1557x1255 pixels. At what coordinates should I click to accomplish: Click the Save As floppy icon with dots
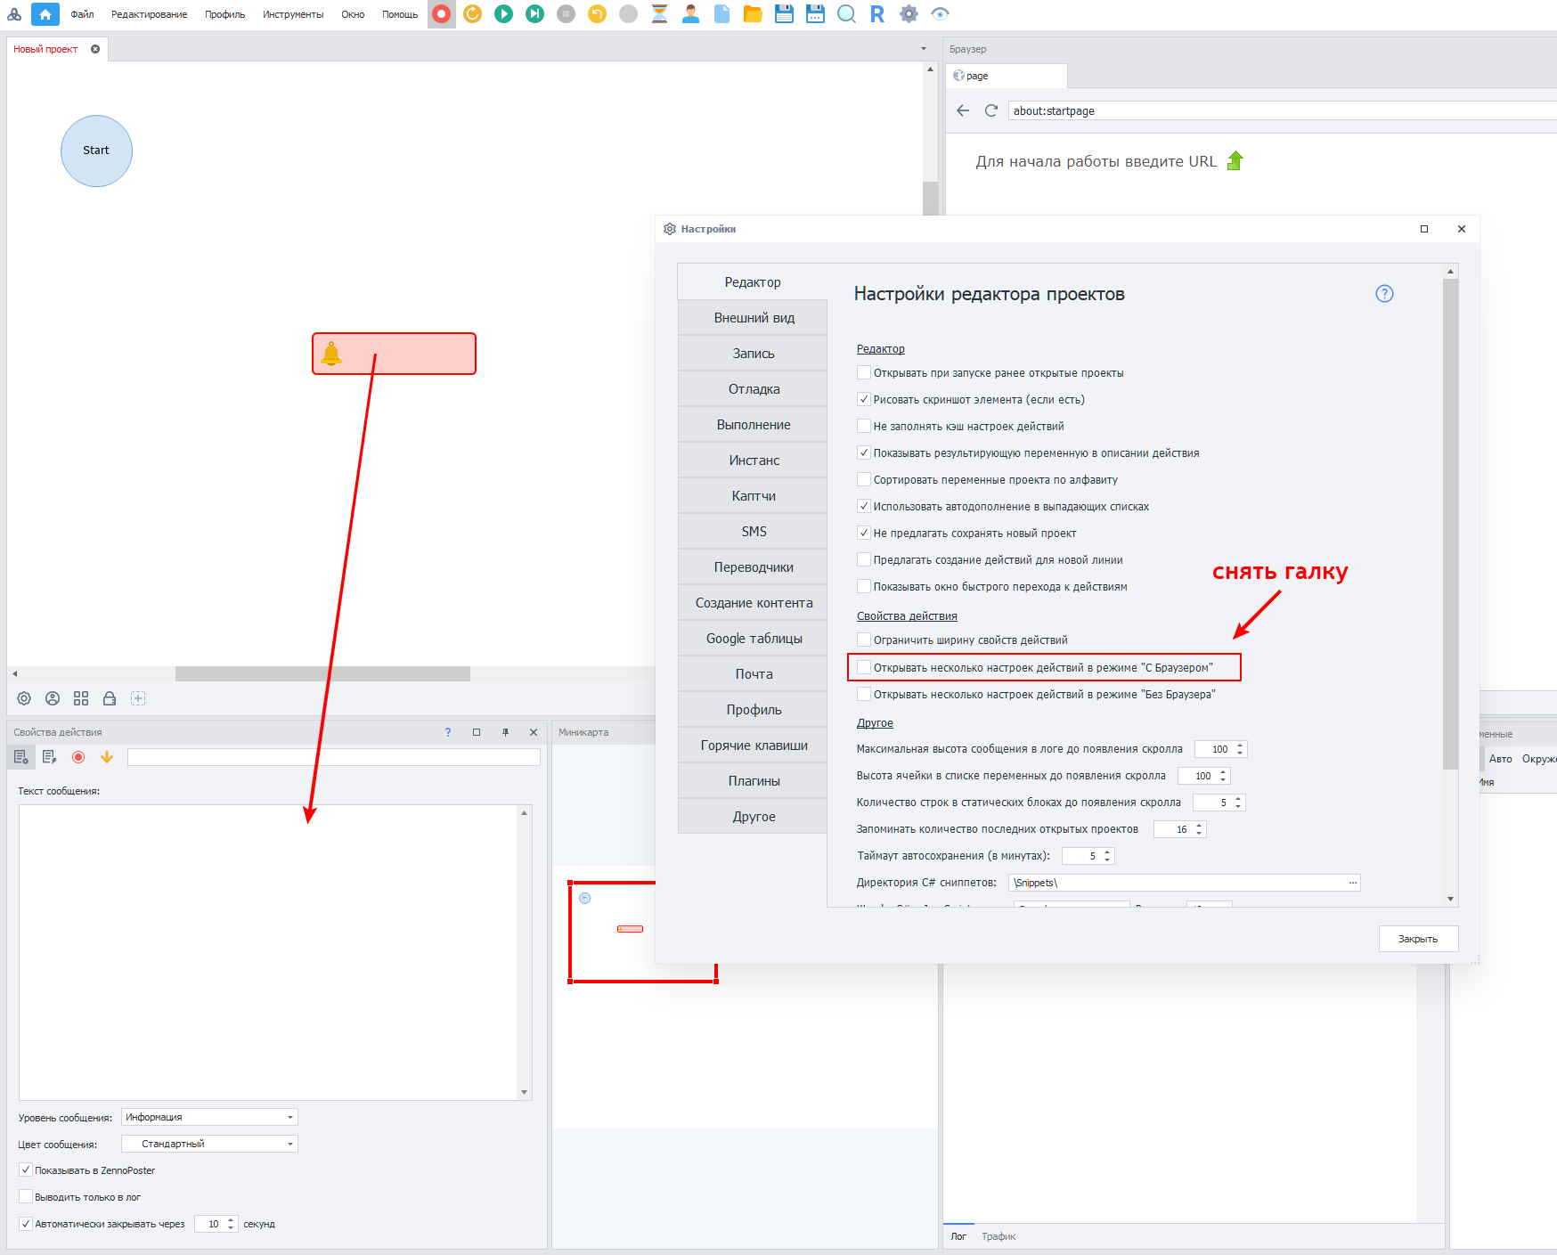pyautogui.click(x=815, y=14)
